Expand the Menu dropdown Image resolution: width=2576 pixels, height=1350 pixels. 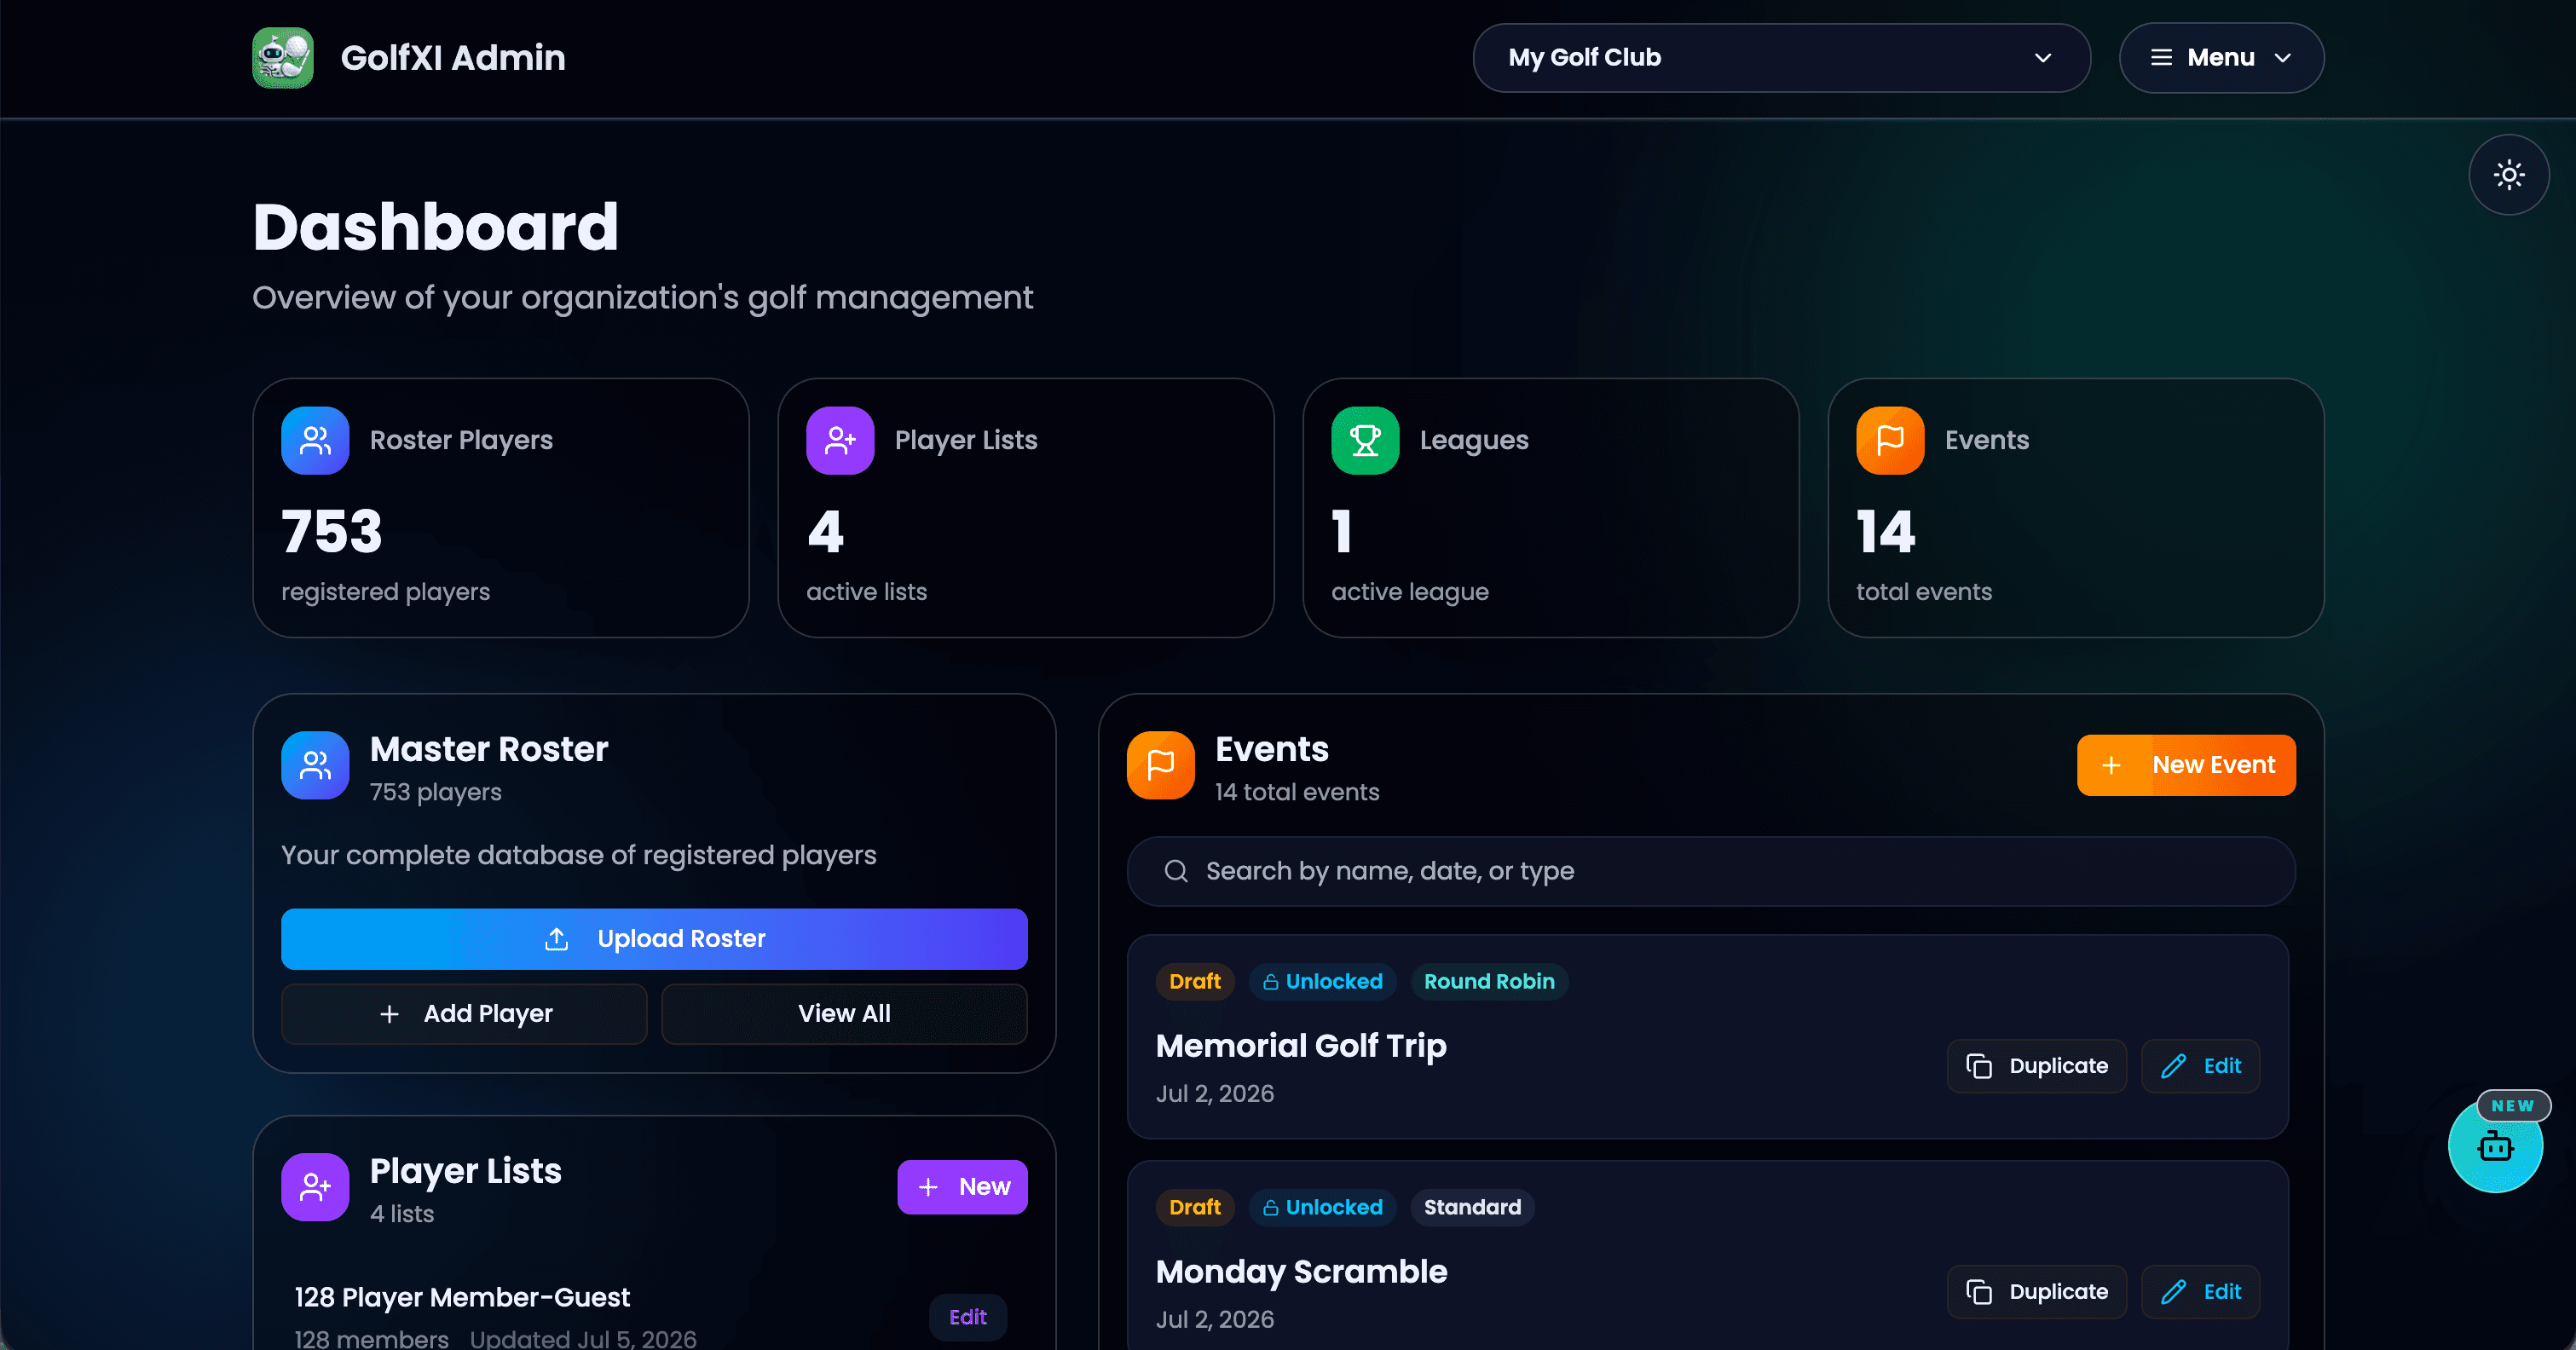[x=2221, y=58]
